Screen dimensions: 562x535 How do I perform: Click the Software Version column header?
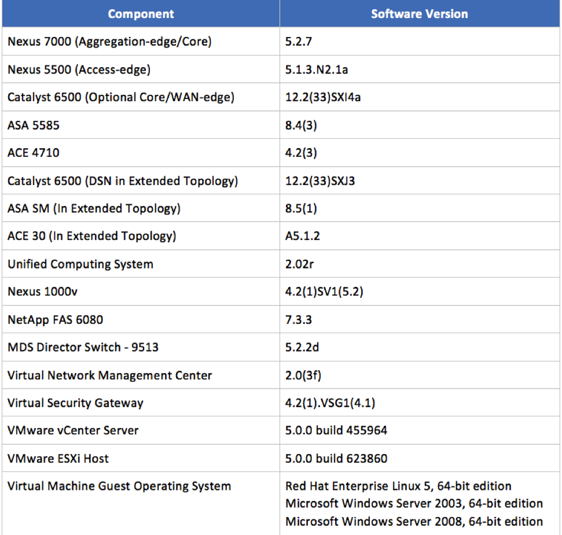point(419,14)
